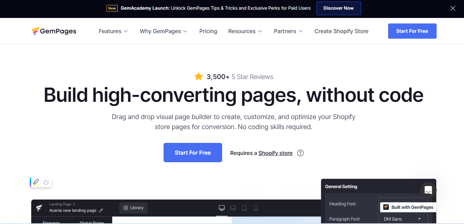
Task: Click the GemPages logo
Action: pyautogui.click(x=54, y=31)
